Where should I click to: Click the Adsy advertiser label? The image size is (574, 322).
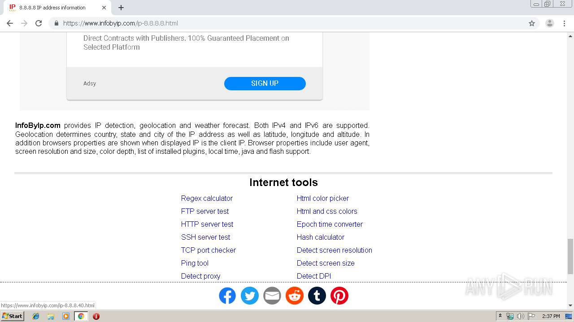pos(90,83)
